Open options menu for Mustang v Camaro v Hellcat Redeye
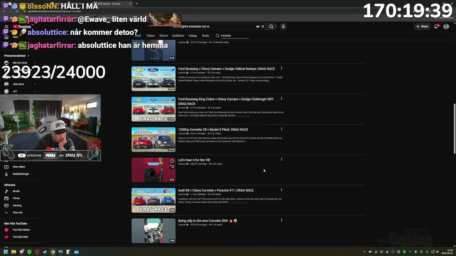 click(281, 68)
